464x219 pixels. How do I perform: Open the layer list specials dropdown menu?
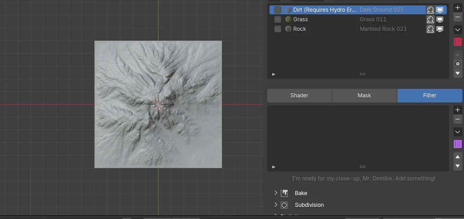pyautogui.click(x=458, y=30)
